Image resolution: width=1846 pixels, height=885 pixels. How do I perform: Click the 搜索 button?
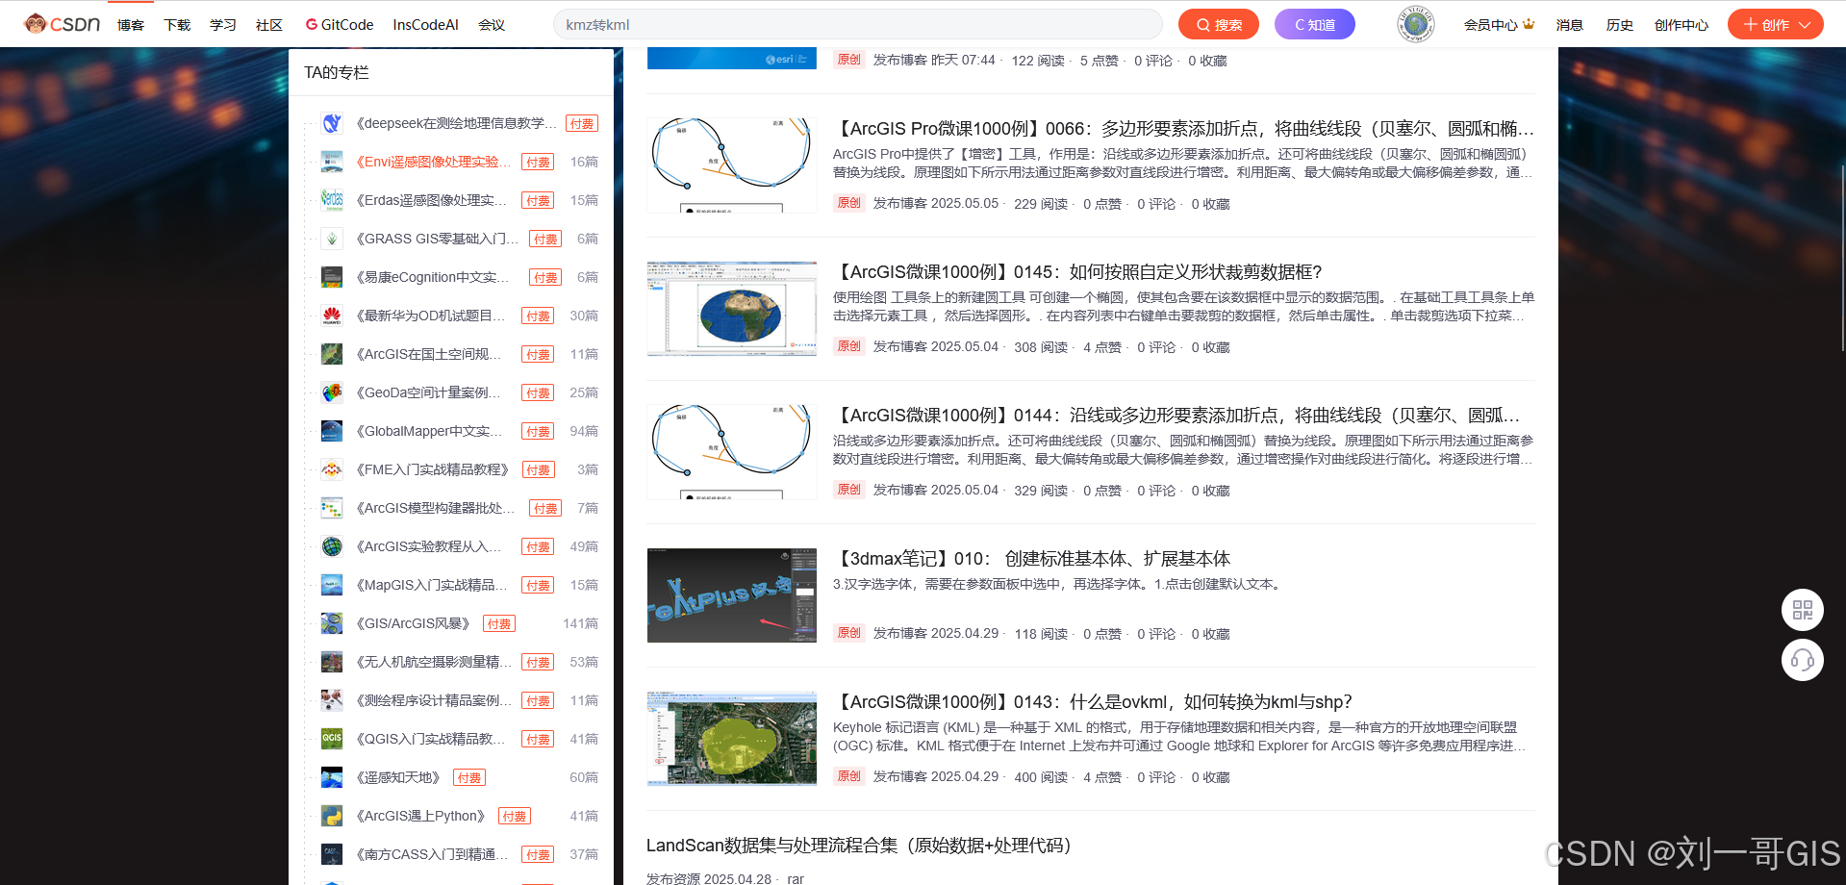click(x=1219, y=24)
